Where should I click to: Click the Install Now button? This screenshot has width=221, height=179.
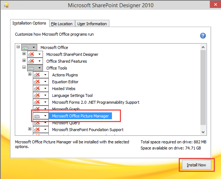(196, 165)
